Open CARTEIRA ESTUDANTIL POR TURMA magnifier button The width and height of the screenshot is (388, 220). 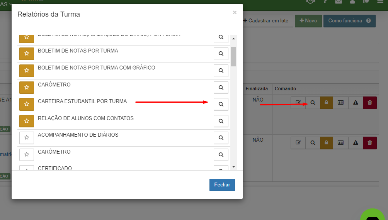tap(221, 104)
